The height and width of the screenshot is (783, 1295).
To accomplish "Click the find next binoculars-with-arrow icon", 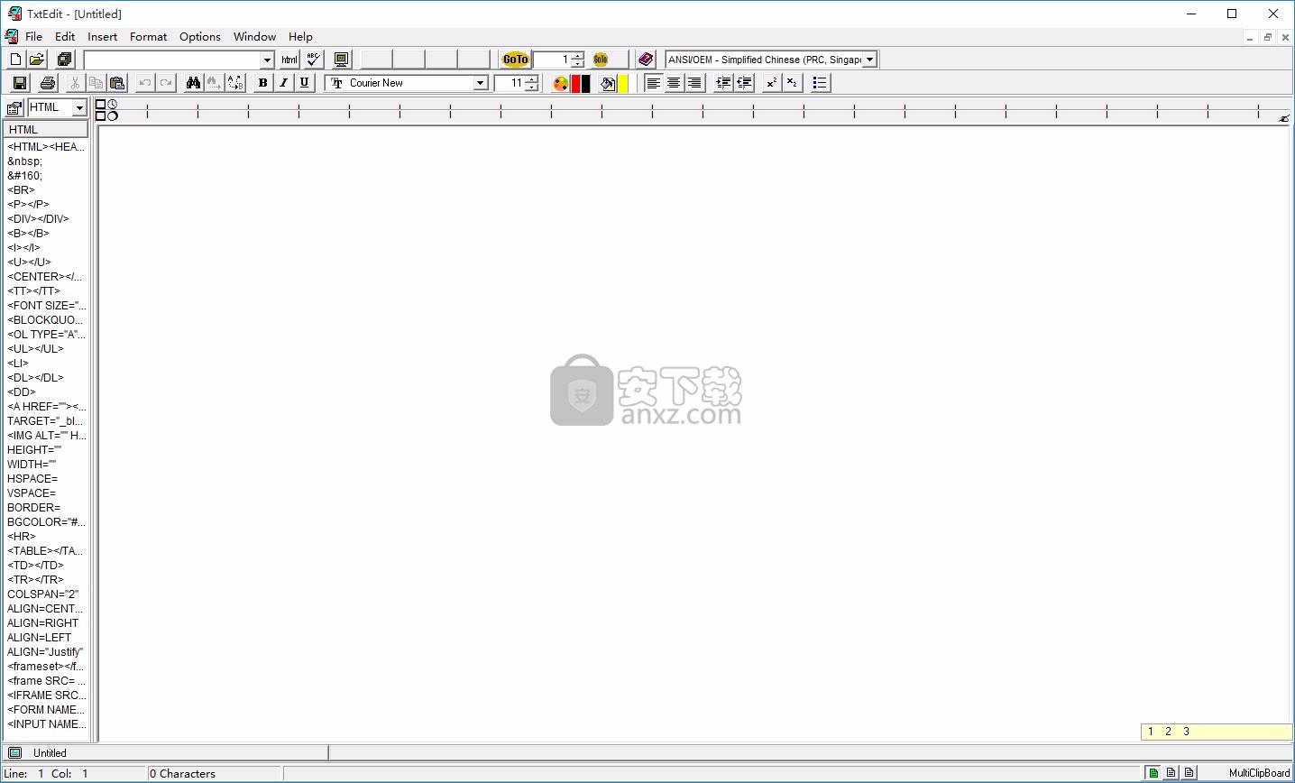I will pyautogui.click(x=214, y=83).
